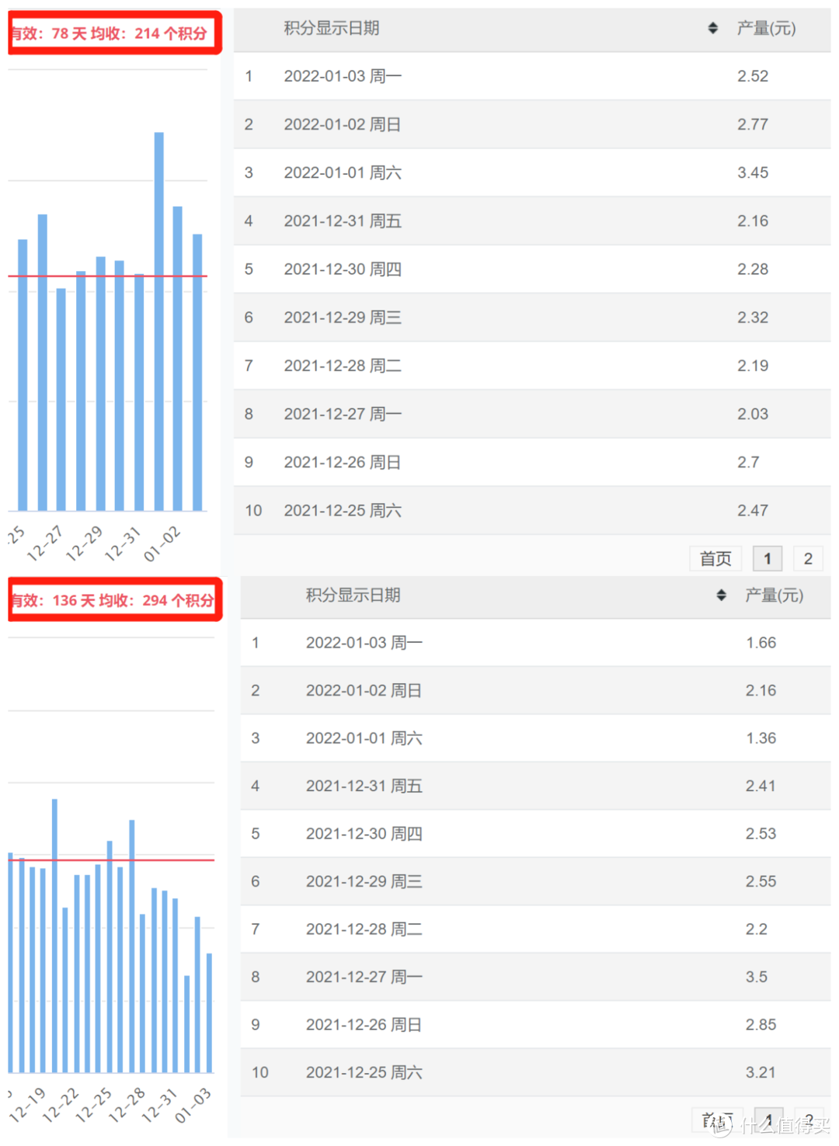Go to page 2 of the second table
This screenshot has width=839, height=1146.
pos(808,1120)
